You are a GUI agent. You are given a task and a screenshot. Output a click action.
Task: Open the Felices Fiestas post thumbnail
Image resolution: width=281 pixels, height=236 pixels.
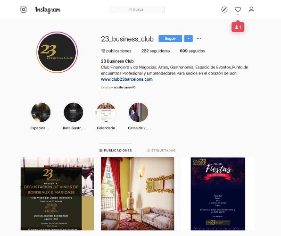(218, 194)
